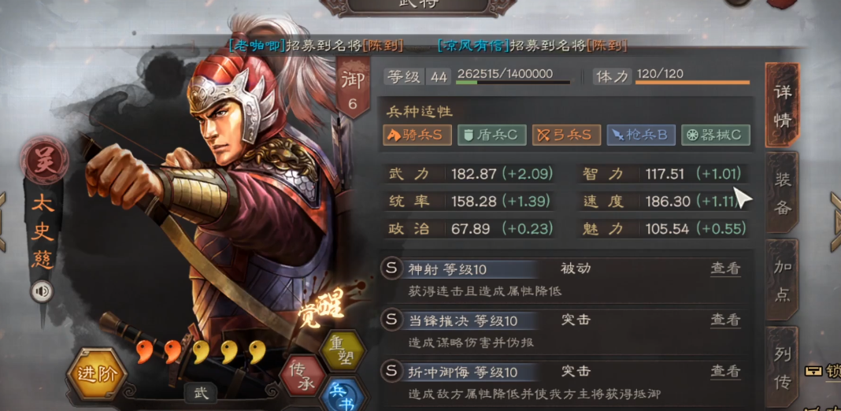Viewport: 841px width, 411px height.
Task: Click the 武 label below portrait
Action: point(201,394)
